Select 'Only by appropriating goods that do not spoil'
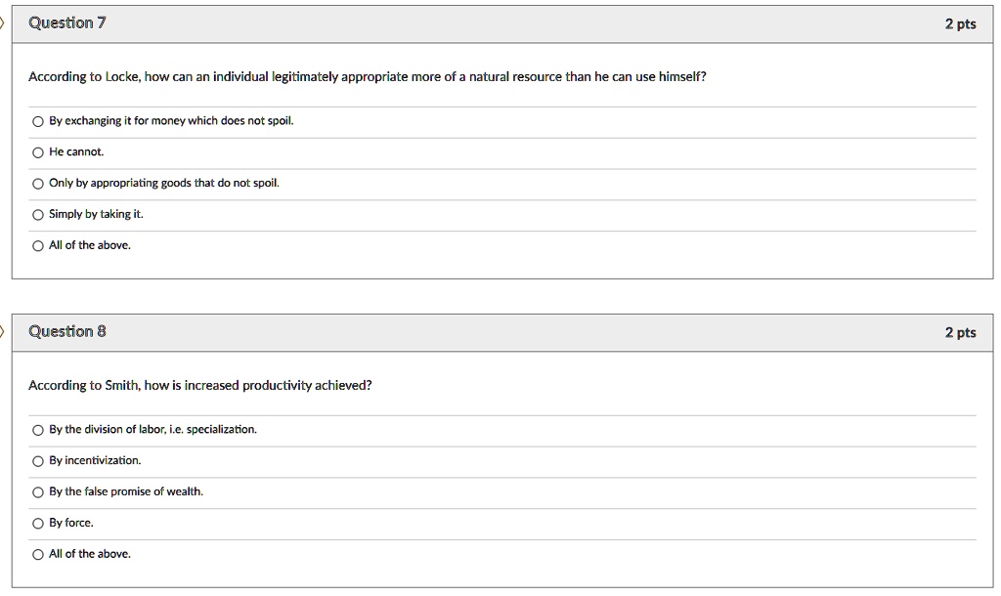This screenshot has width=1001, height=596. click(x=38, y=184)
